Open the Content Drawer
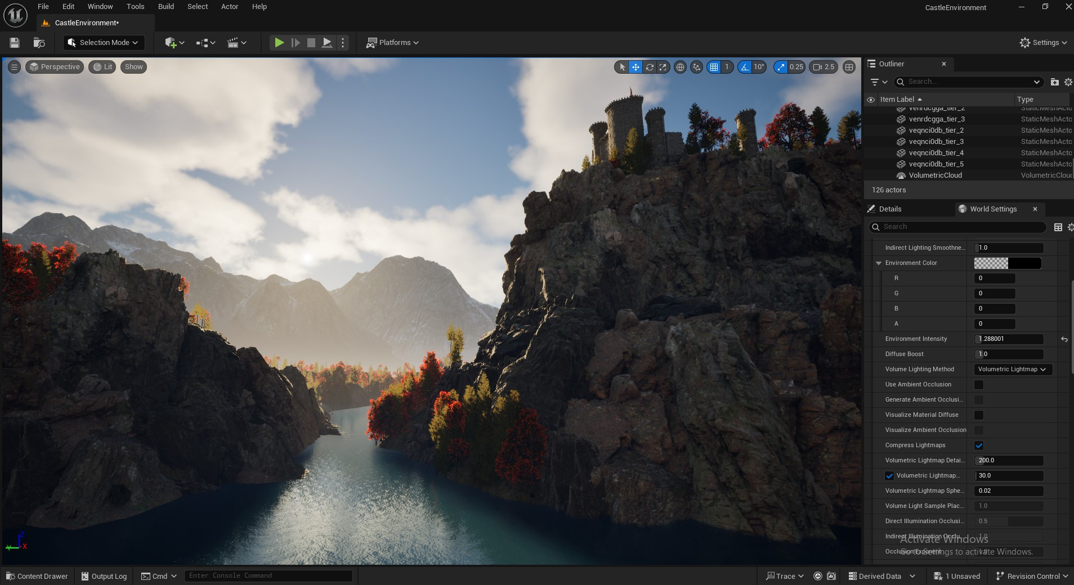1074x585 pixels. click(x=37, y=576)
